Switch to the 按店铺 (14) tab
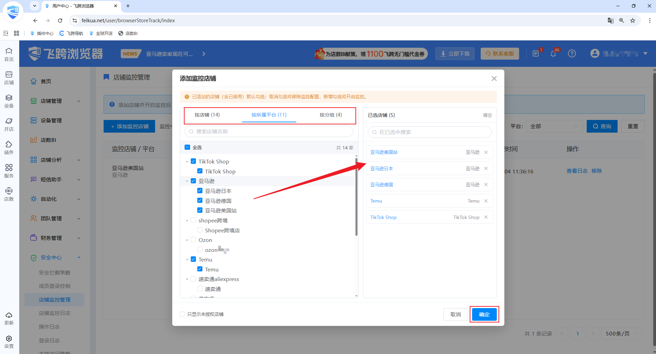Viewport: 656px width, 354px height. (x=207, y=115)
